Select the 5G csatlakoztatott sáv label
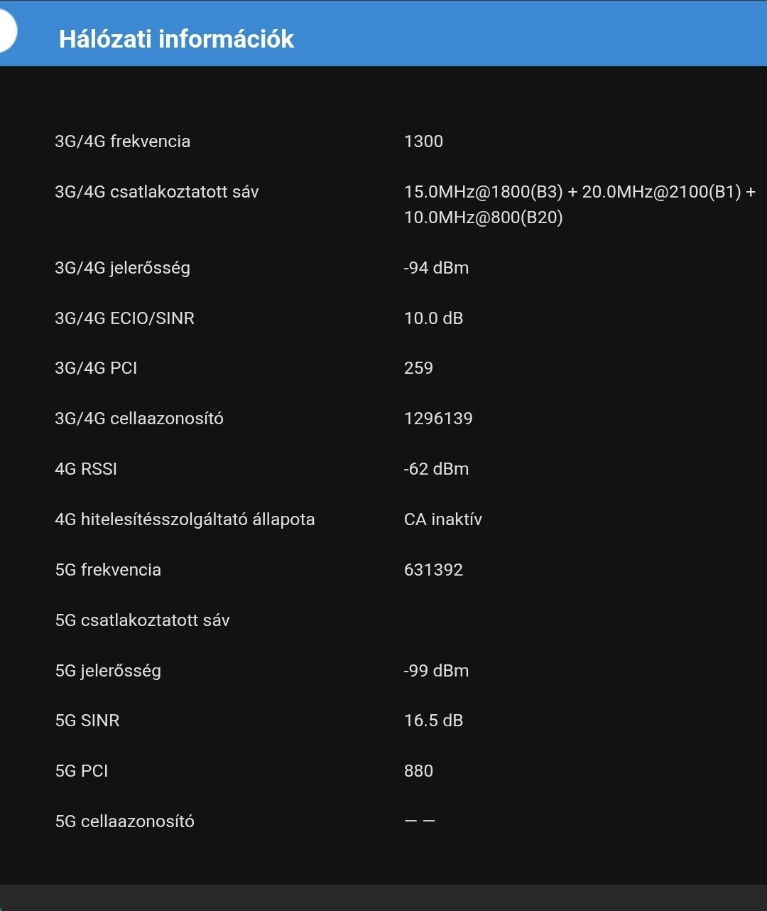 (143, 620)
